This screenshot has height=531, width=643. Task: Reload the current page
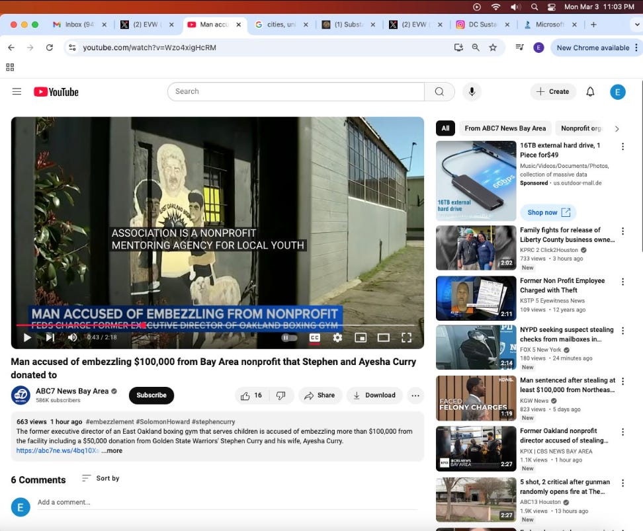click(x=49, y=48)
